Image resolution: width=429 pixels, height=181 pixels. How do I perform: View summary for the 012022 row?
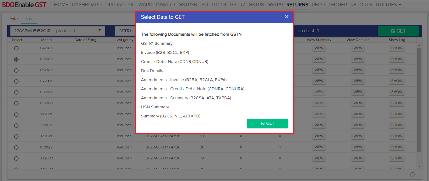point(319,147)
